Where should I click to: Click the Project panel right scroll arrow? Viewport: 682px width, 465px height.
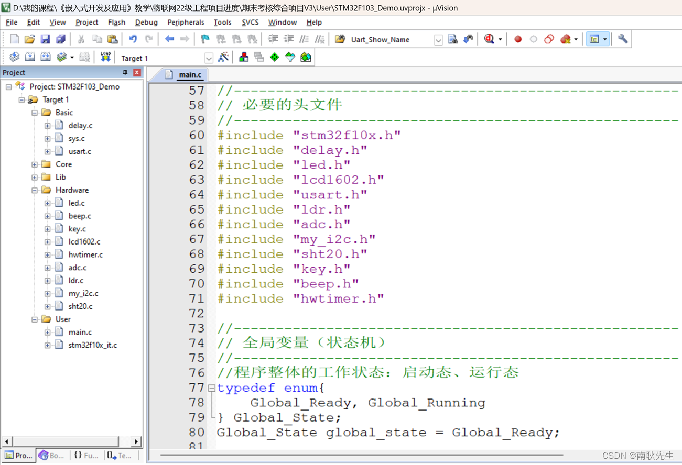[x=136, y=441]
